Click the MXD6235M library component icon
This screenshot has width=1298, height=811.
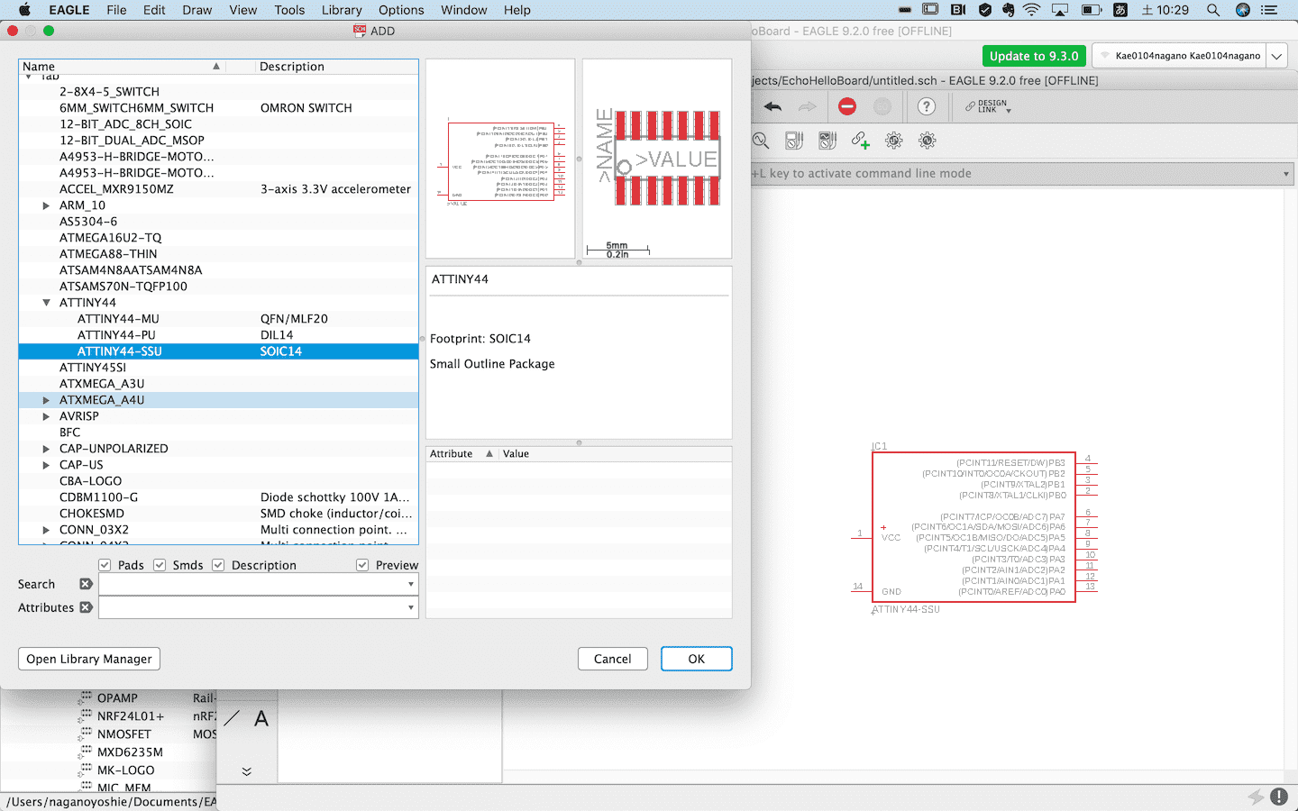point(86,752)
